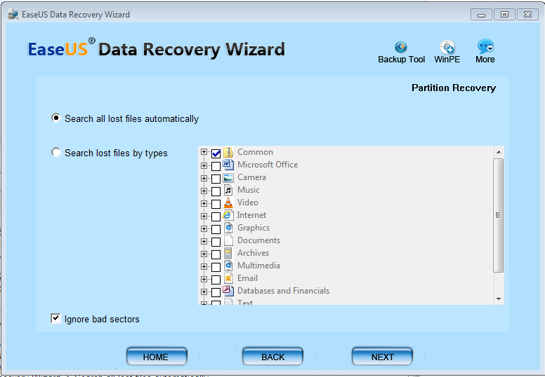Expand the Databases and Financials node

pyautogui.click(x=204, y=292)
